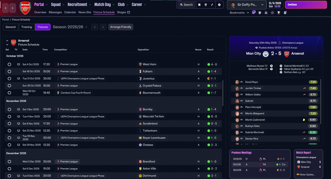Select the radio button for Juventus fixture
Image resolution: width=331 pixels, height=179 pixels.
(9, 79)
